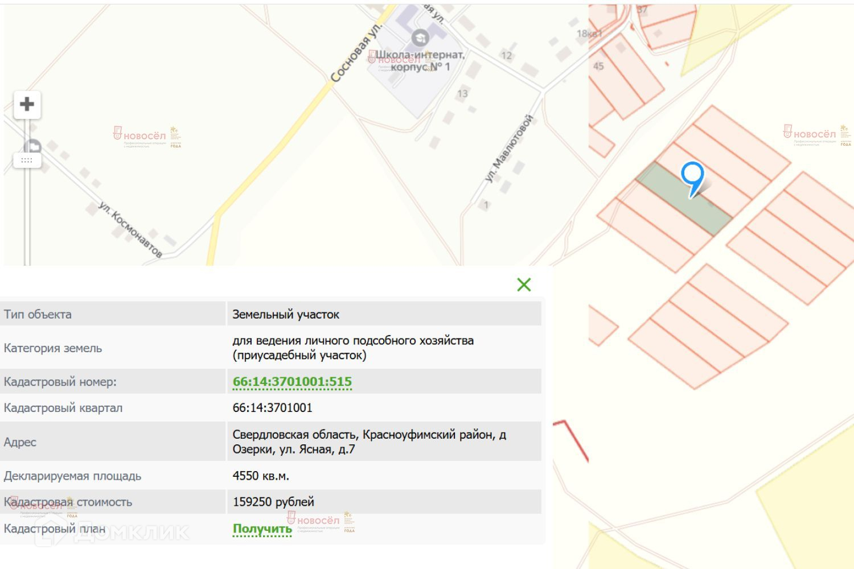Click the zoom slider handle

pyautogui.click(x=27, y=160)
